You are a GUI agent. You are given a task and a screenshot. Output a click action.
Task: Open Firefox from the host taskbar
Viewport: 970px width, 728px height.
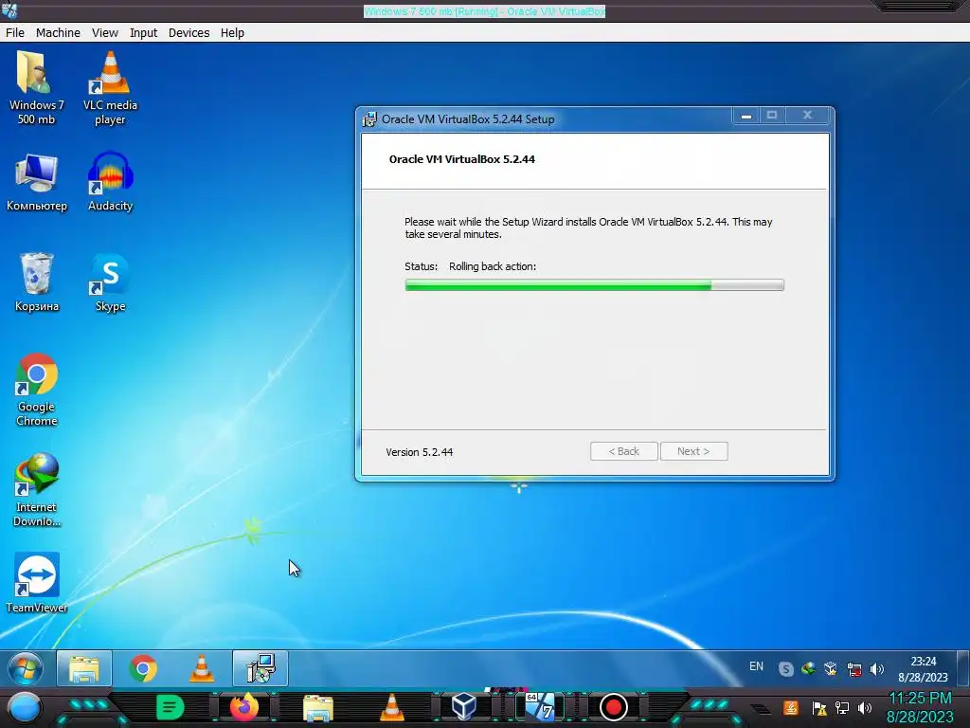tap(243, 707)
